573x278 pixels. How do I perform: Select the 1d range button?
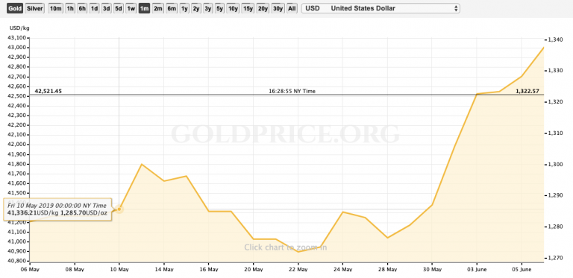pos(94,8)
